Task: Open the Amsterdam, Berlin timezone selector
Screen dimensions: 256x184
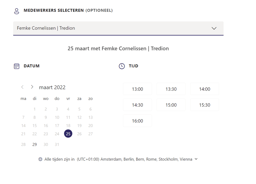Action: click(x=134, y=159)
